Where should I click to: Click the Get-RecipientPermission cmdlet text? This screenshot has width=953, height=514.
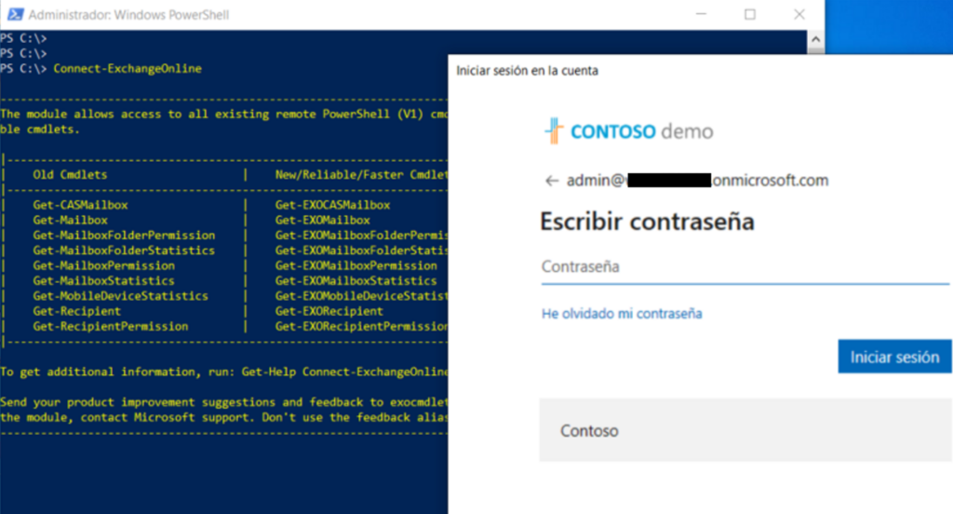tap(110, 327)
